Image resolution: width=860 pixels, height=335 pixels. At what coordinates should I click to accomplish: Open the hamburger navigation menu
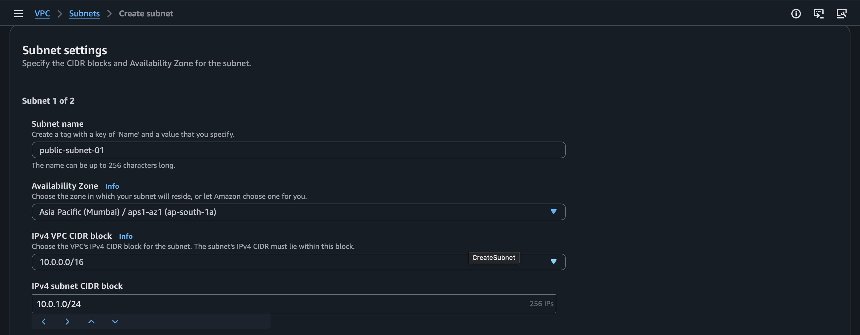[18, 14]
